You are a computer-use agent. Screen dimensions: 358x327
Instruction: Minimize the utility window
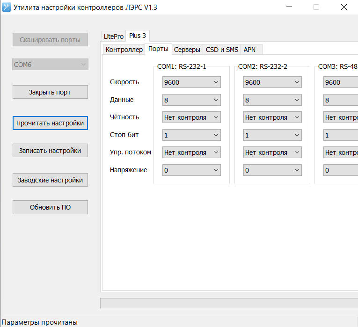point(289,7)
